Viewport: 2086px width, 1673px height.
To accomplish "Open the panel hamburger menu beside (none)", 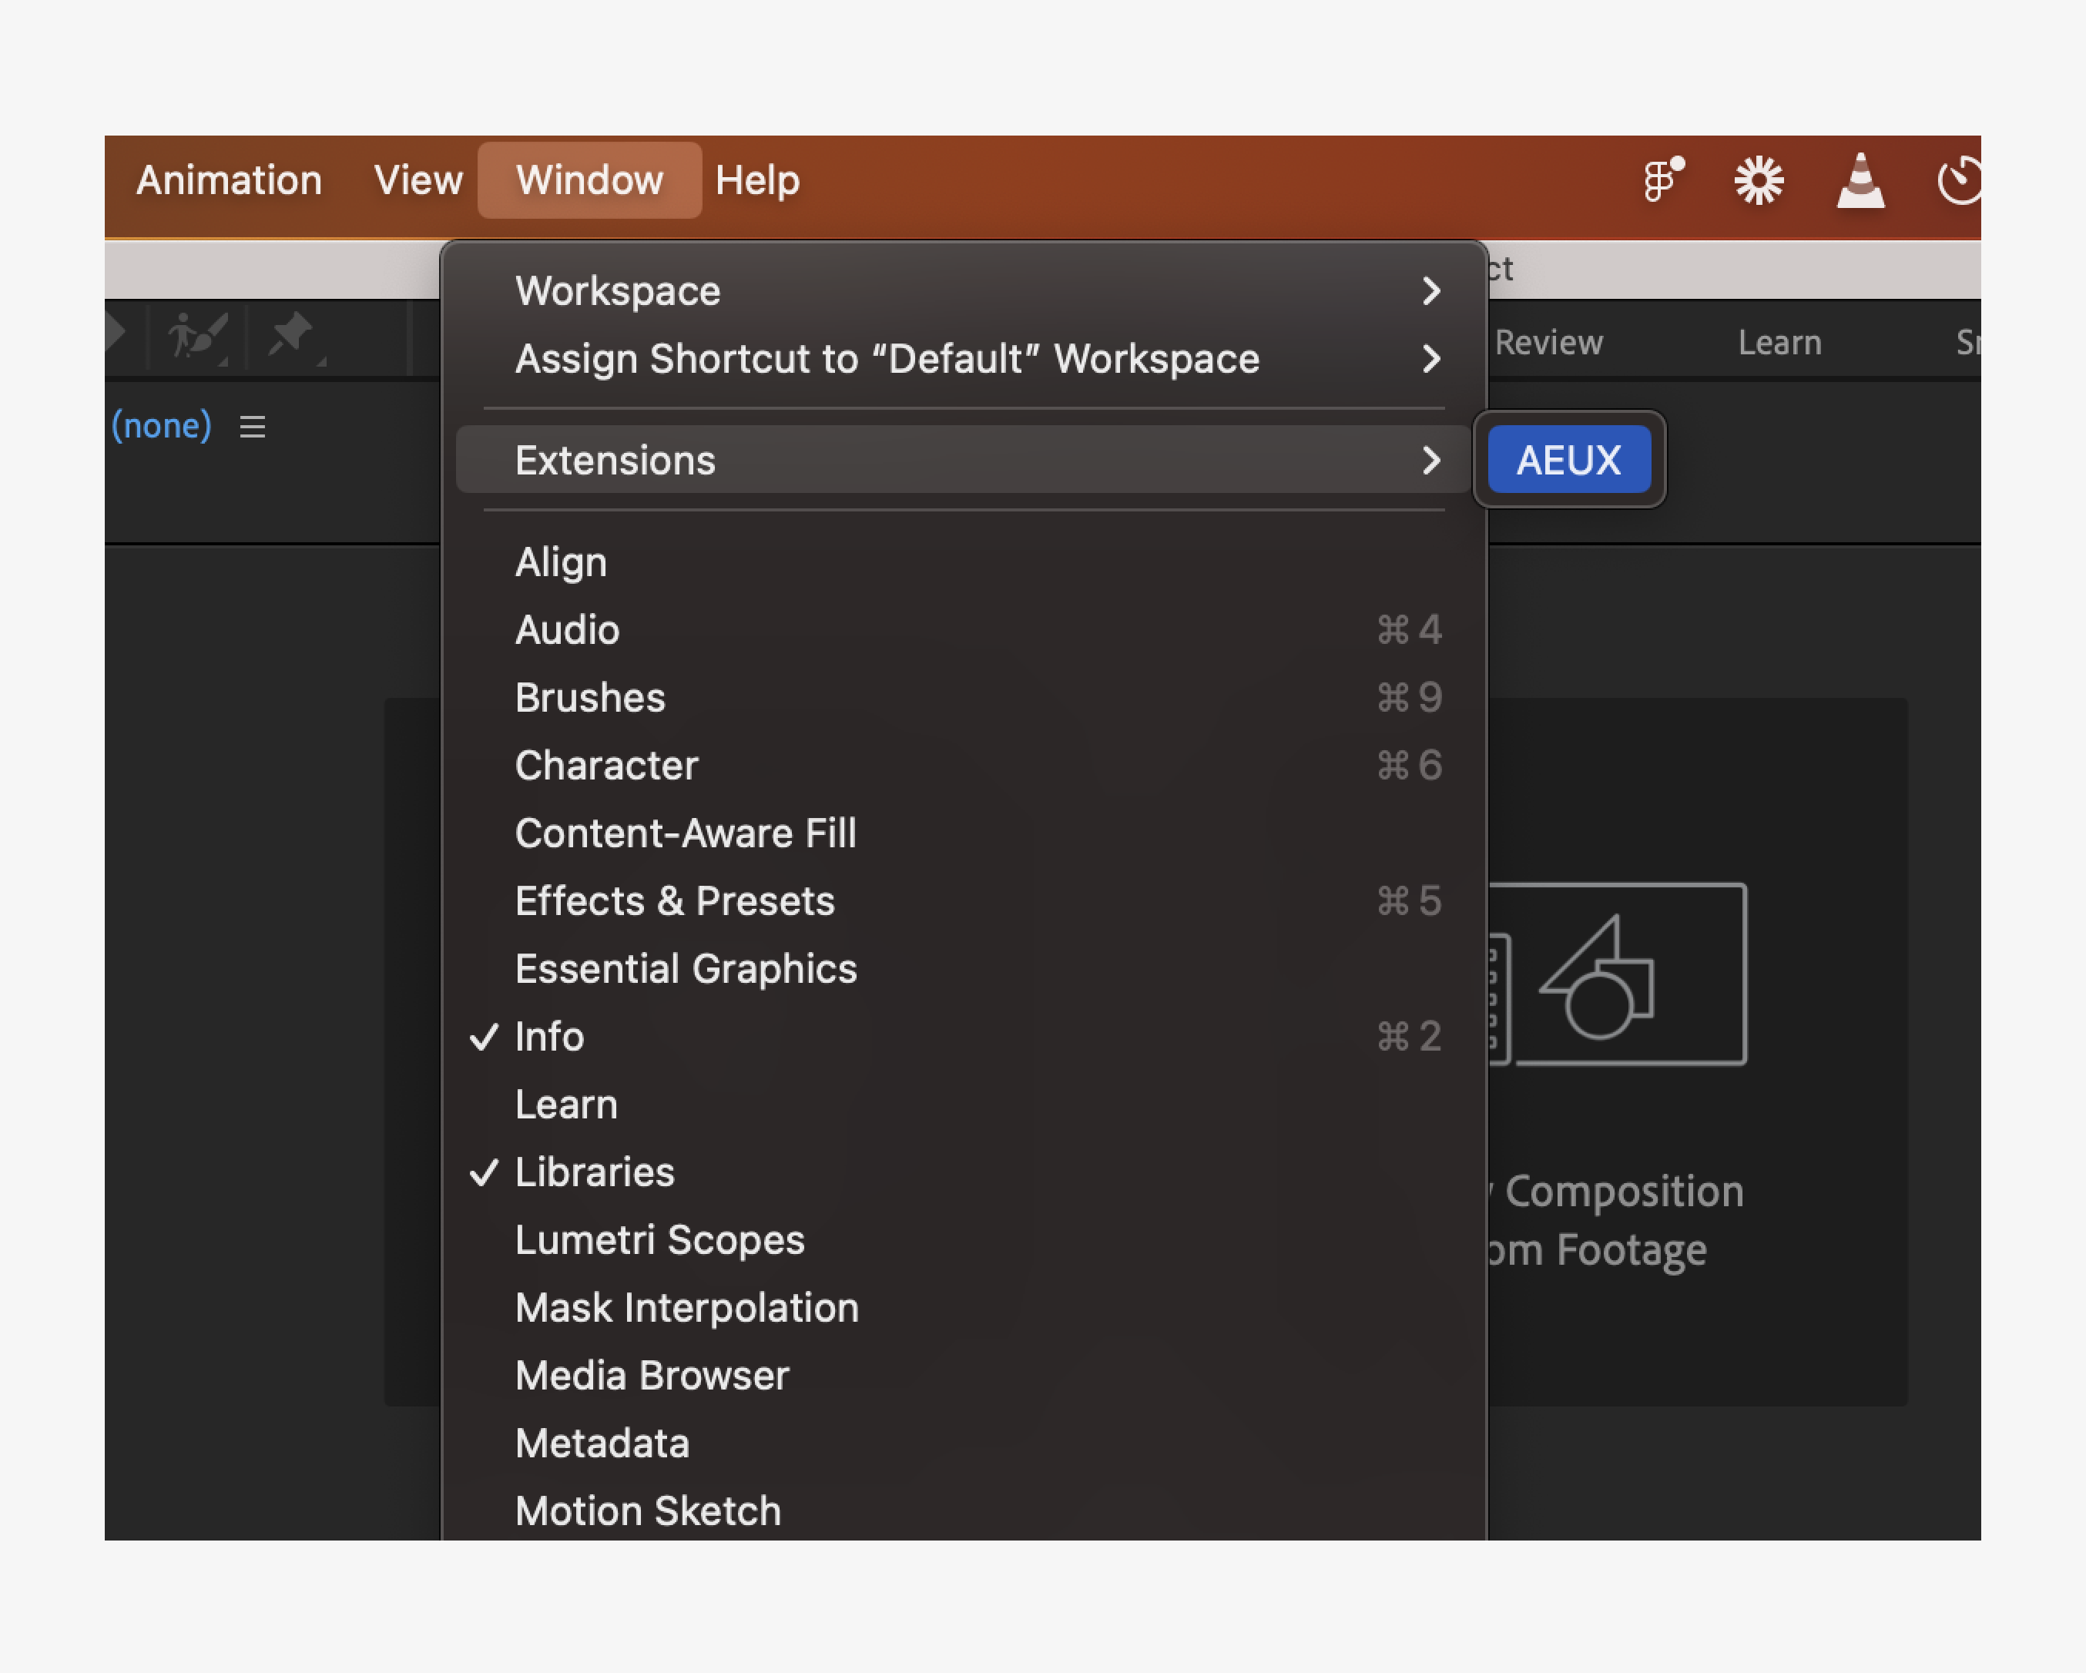I will 252,426.
